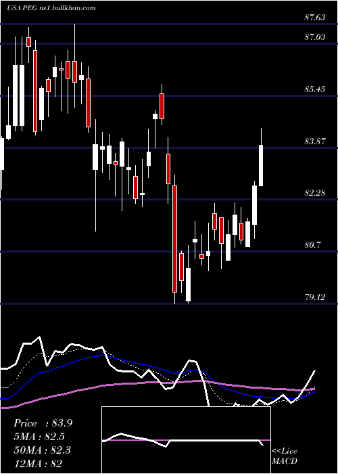Click the 79.12 price level label
338x474 pixels.
pyautogui.click(x=315, y=297)
